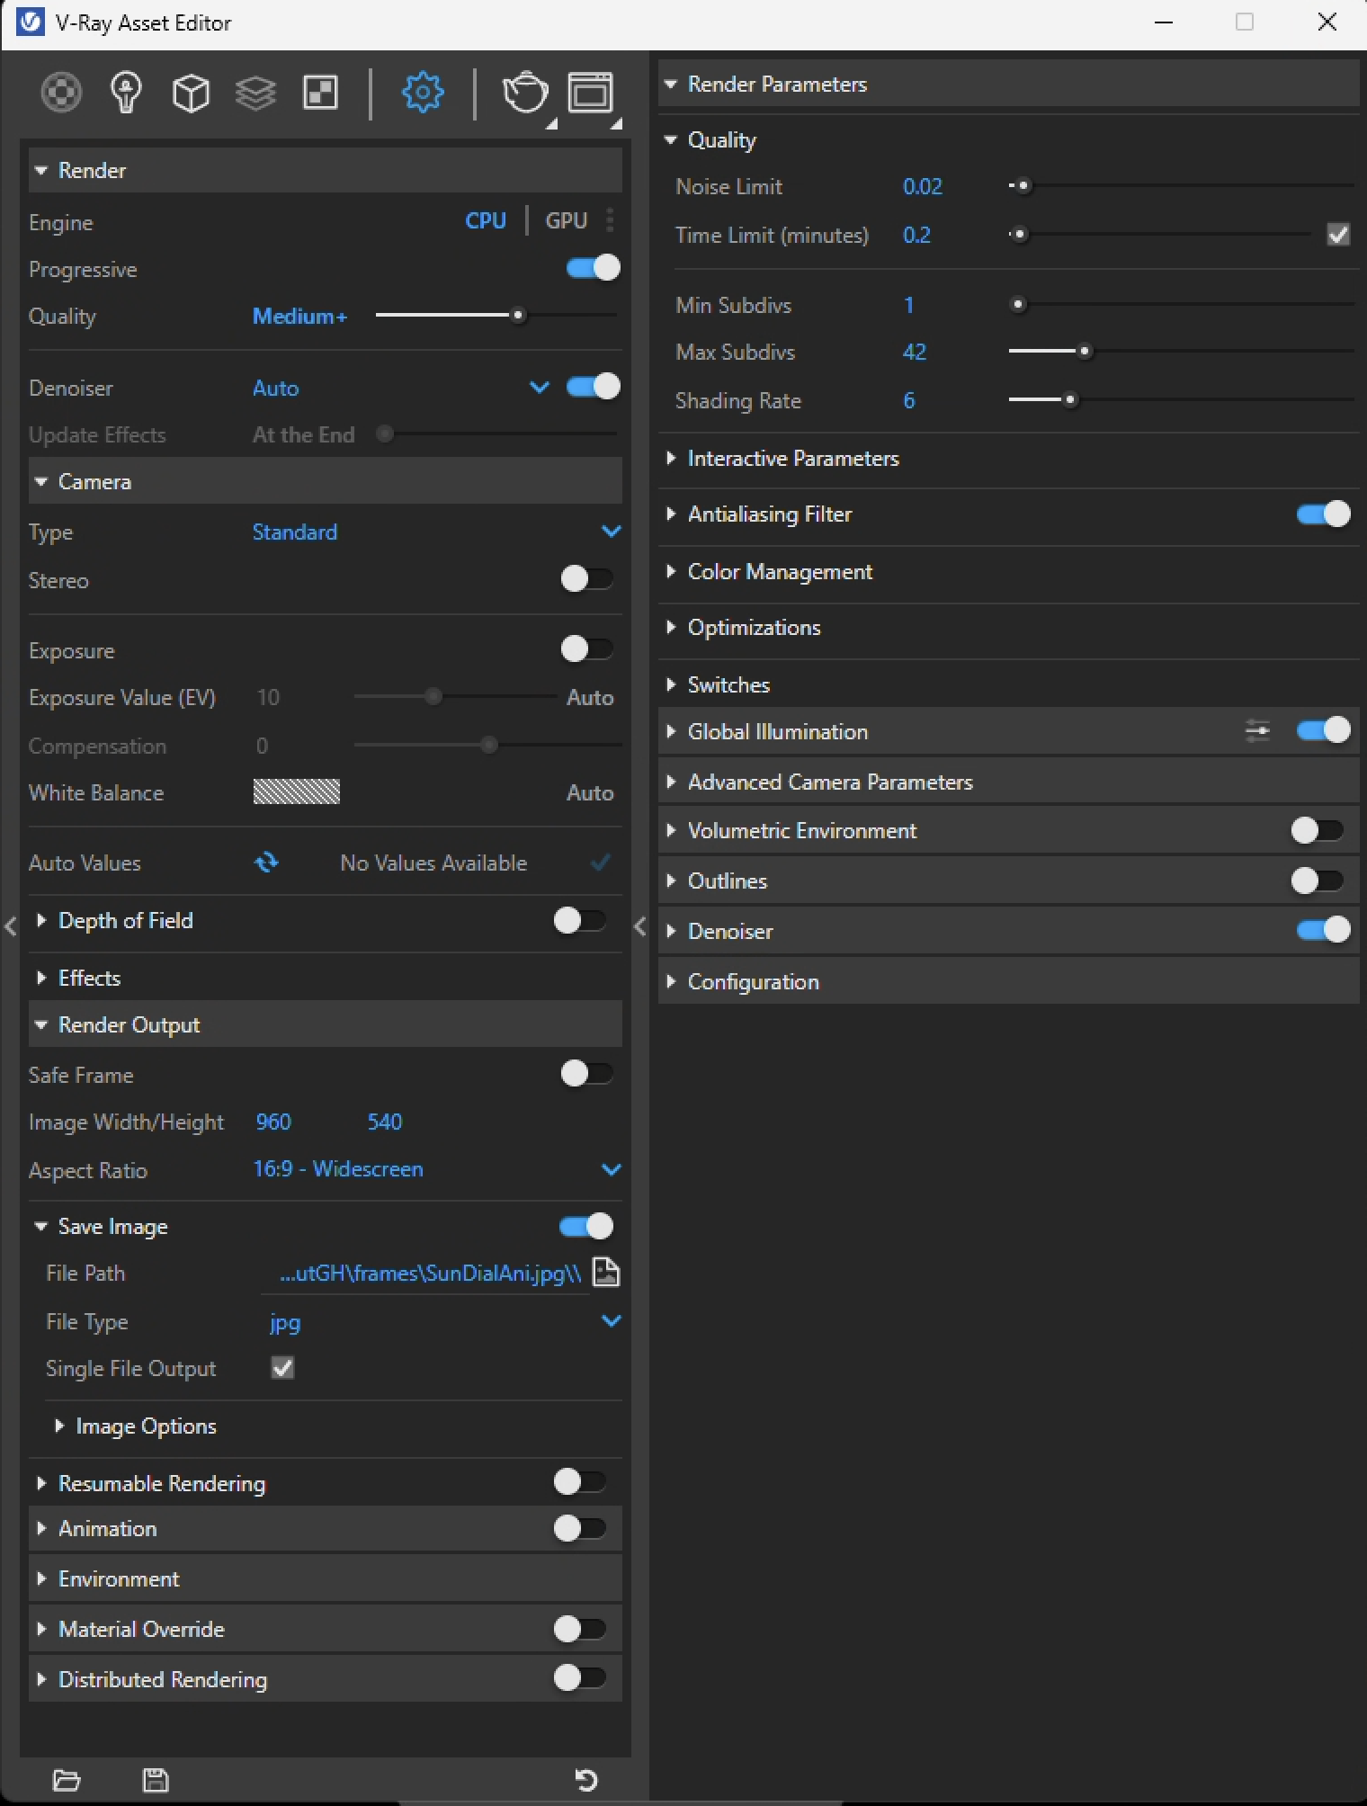Screen dimensions: 1367x1806
Task: Click the revert to defaults button
Action: coord(585,1780)
